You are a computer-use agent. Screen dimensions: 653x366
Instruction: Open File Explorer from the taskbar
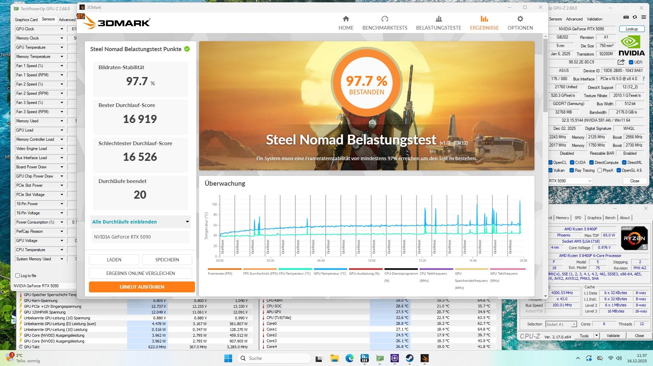[334, 358]
